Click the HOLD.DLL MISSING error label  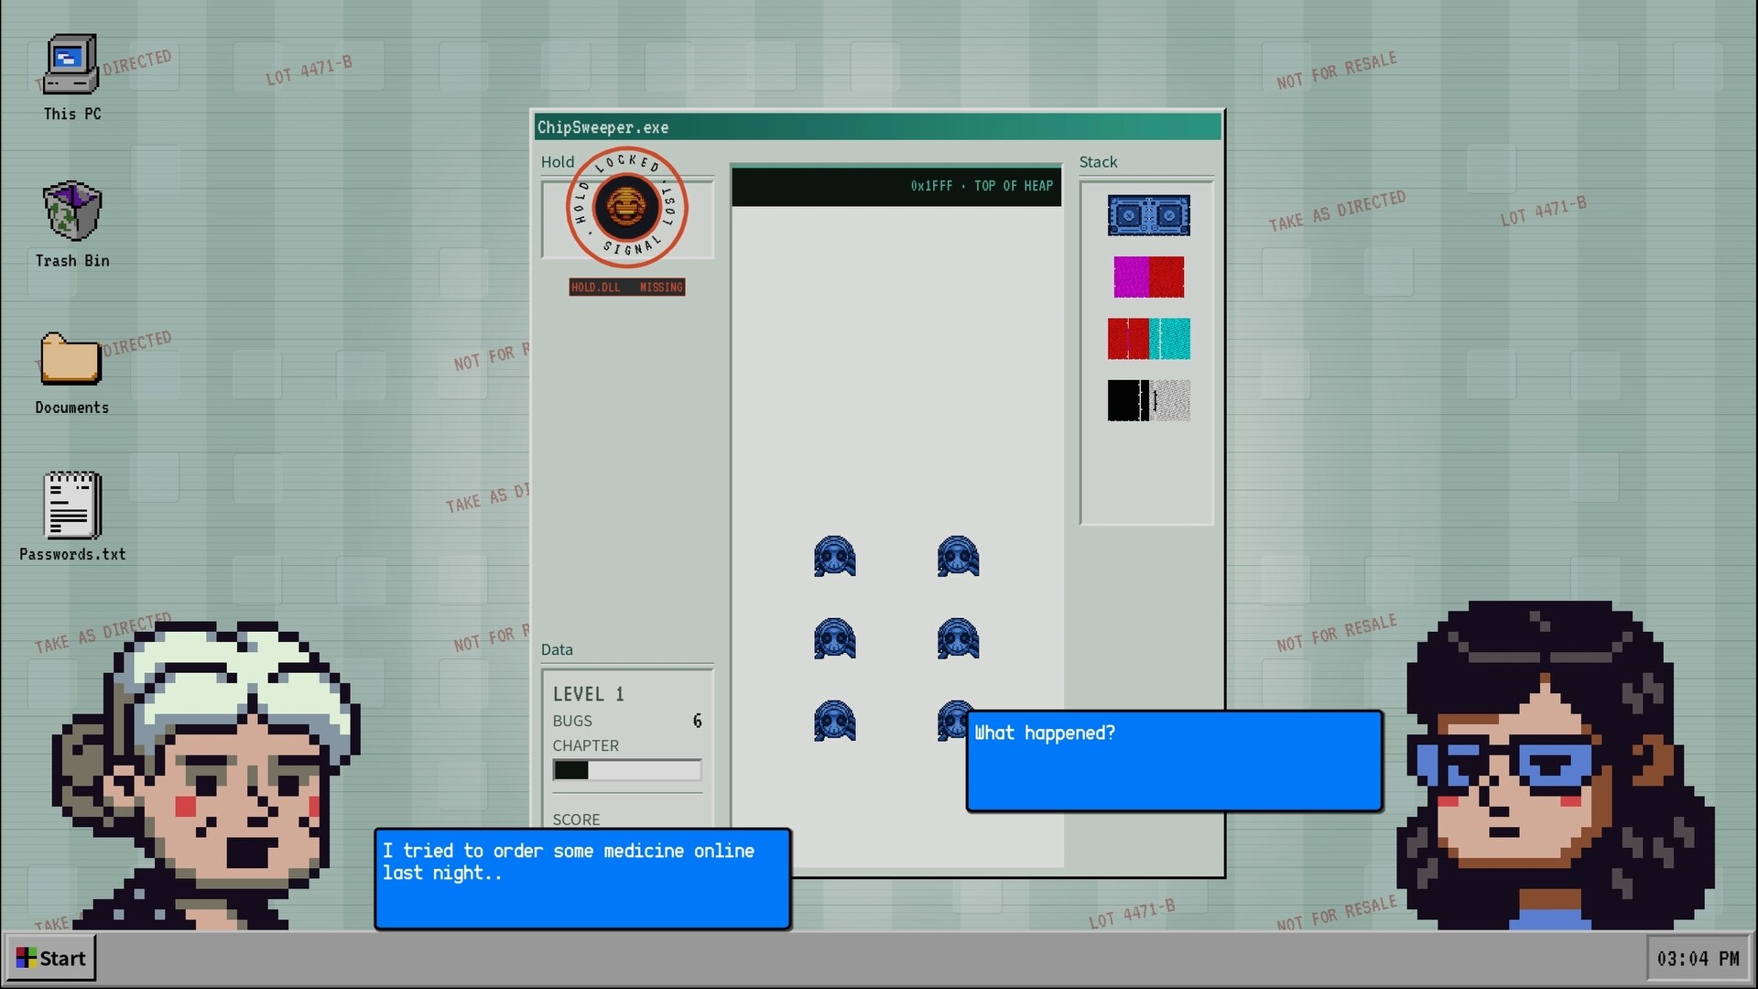click(627, 287)
